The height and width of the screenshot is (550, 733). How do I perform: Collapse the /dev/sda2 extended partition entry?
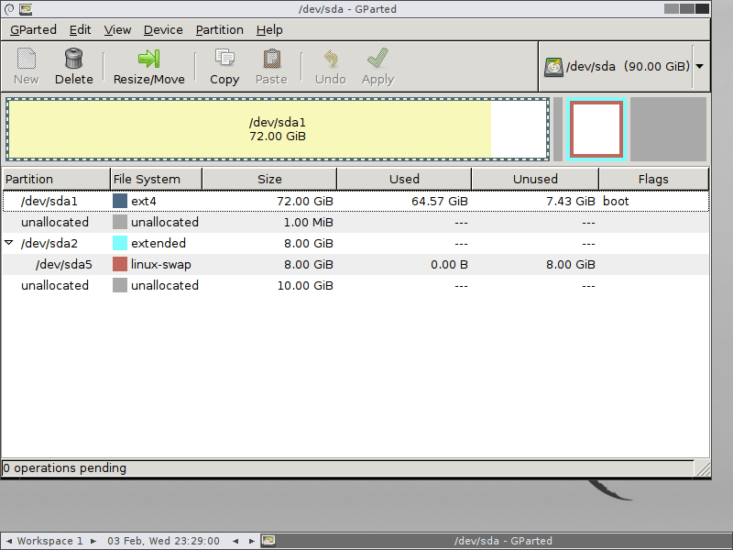[9, 243]
